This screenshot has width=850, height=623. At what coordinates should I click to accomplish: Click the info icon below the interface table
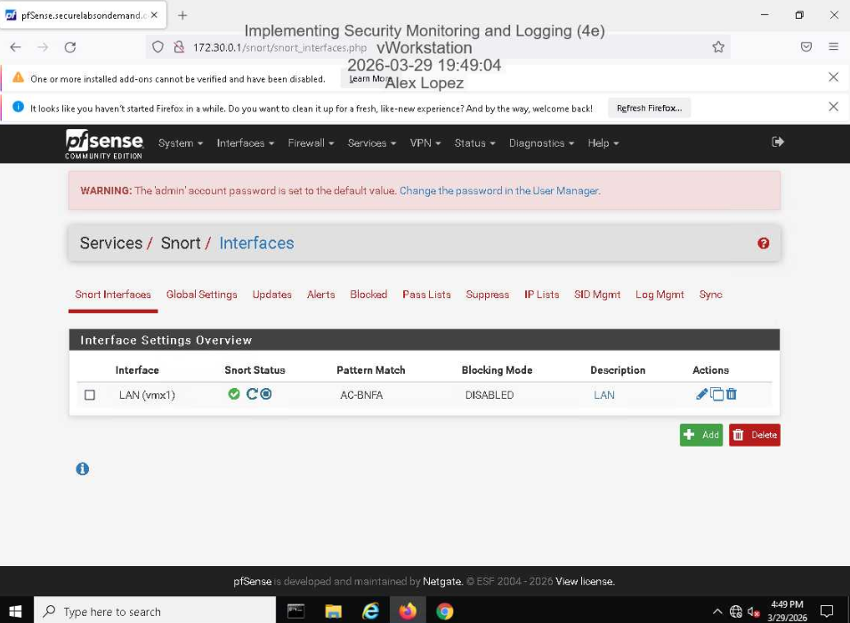(x=82, y=469)
